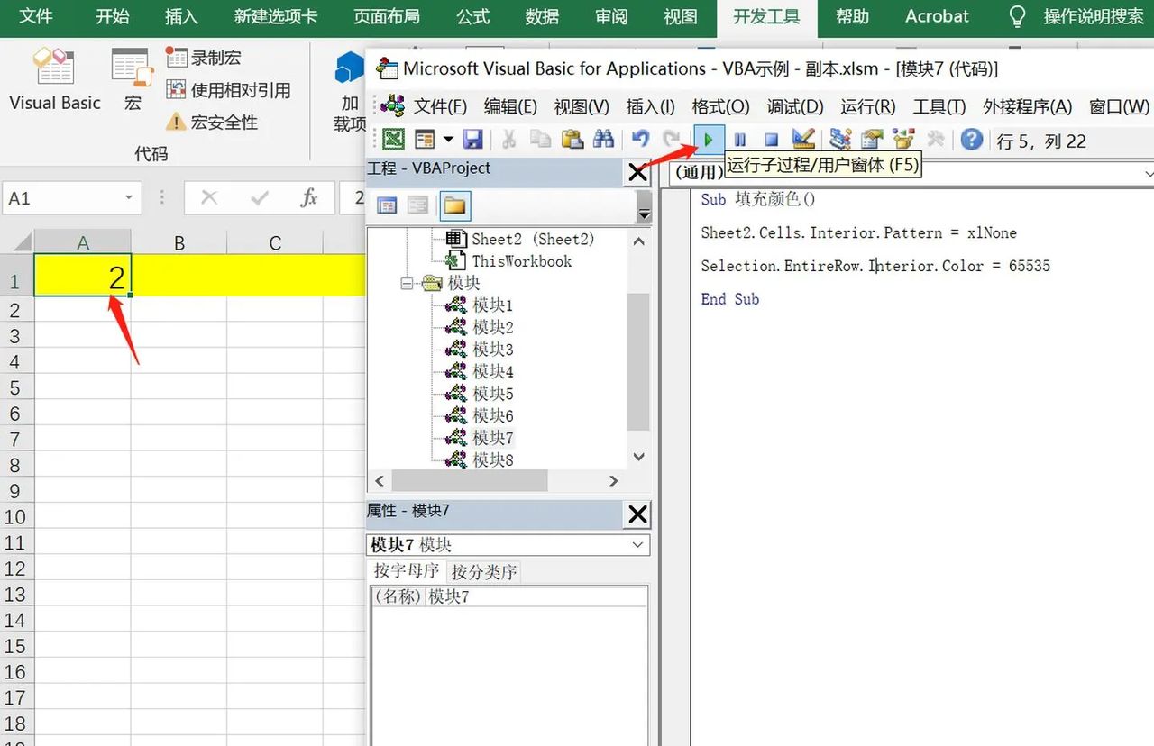Toggle folder grouping in the Project Explorer
Viewport: 1154px width, 746px height.
click(453, 205)
